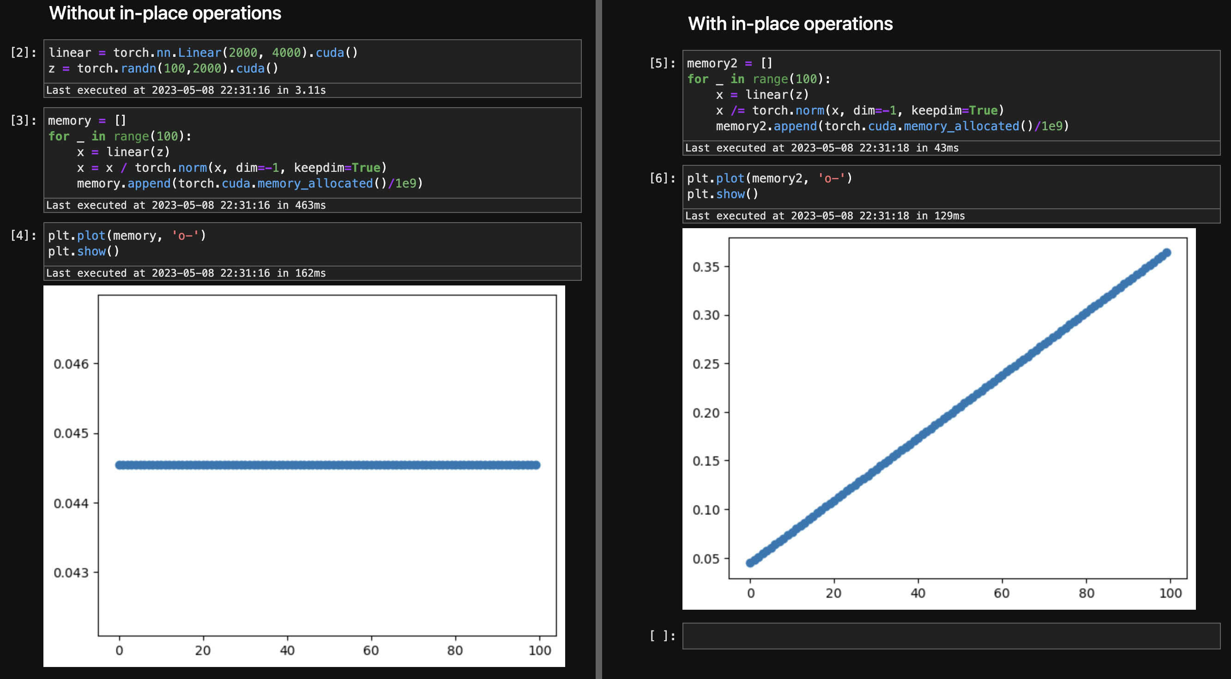Click the y-axis label 0.046 on the left plot
Viewport: 1231px width, 679px height.
[x=71, y=364]
